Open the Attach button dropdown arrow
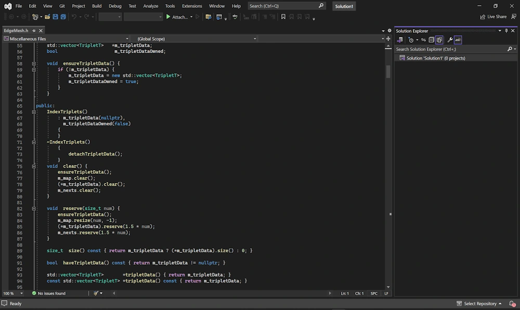The width and height of the screenshot is (520, 310). 191,17
